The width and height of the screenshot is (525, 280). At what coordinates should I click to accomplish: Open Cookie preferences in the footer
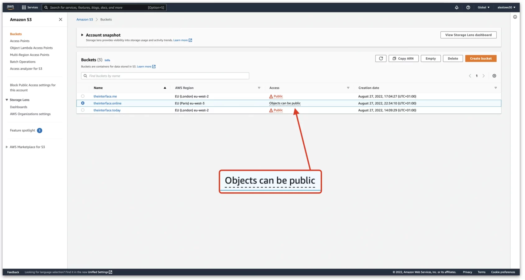[x=503, y=272]
